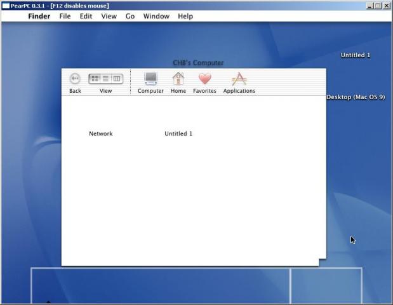Close the PearPC emulator window
The height and width of the screenshot is (305, 393).
tap(387, 6)
